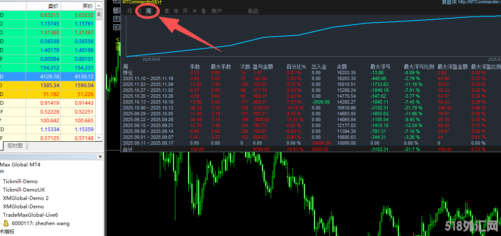Click the Max Global MT4 root node

(x=21, y=165)
